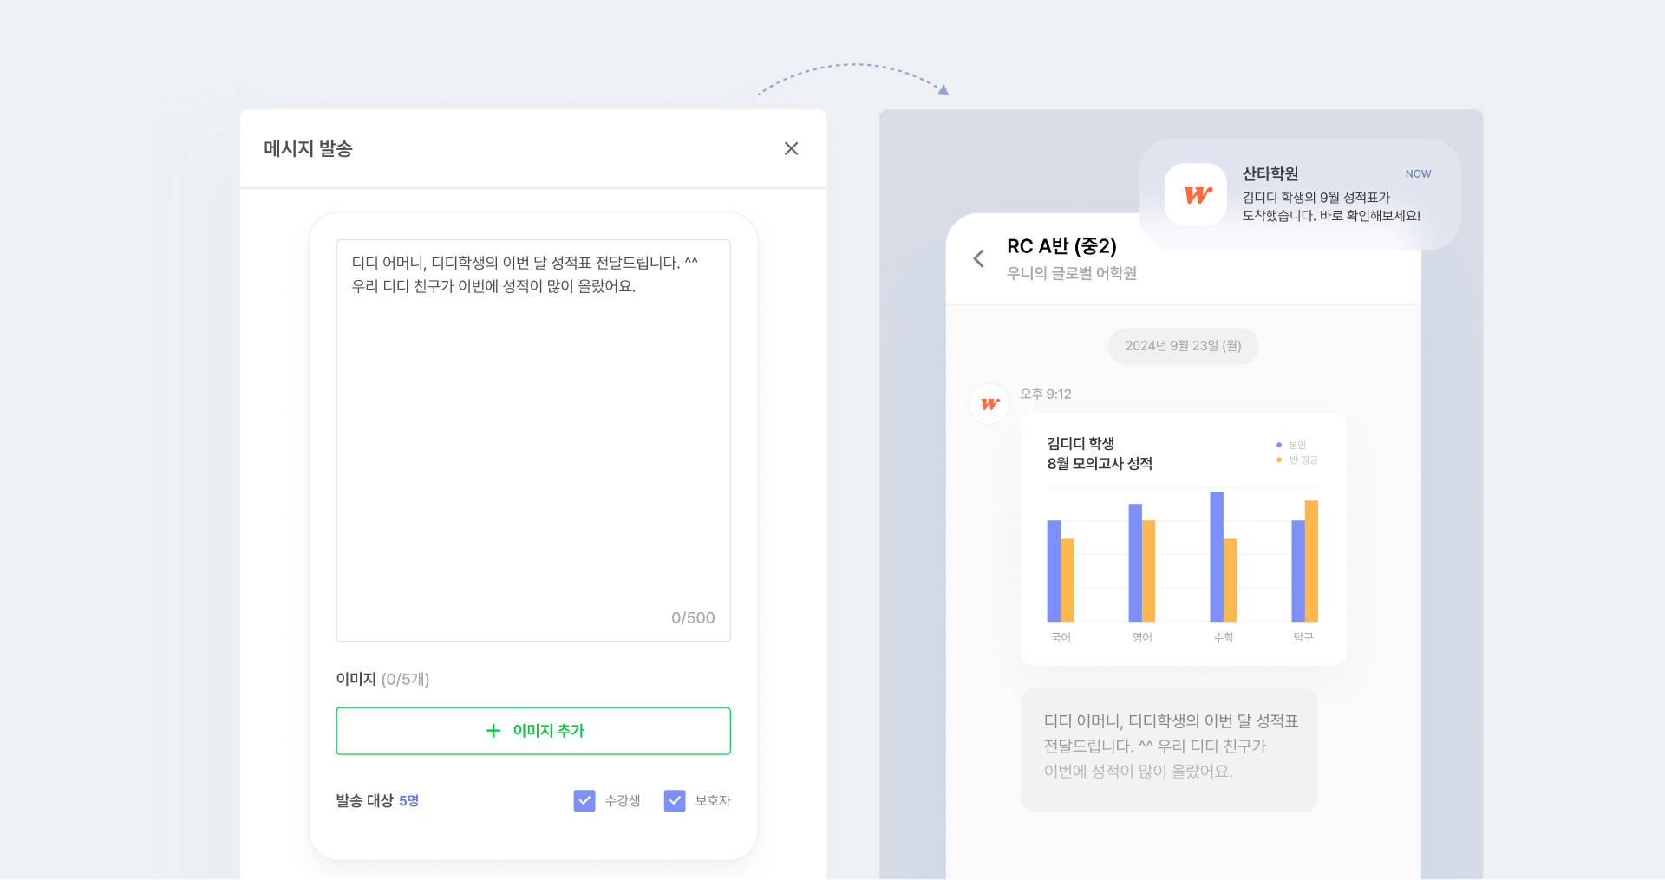Click the sender avatar next to 오후 9:12
The width and height of the screenshot is (1665, 880).
coord(989,404)
